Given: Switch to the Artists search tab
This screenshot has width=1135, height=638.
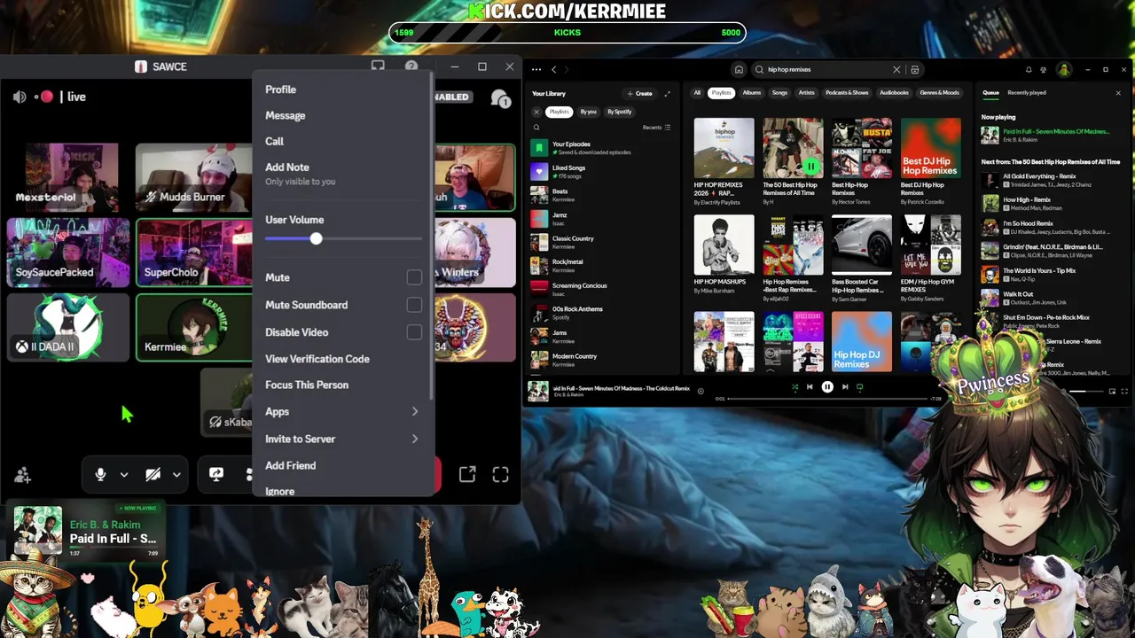Looking at the screenshot, I should tap(807, 92).
